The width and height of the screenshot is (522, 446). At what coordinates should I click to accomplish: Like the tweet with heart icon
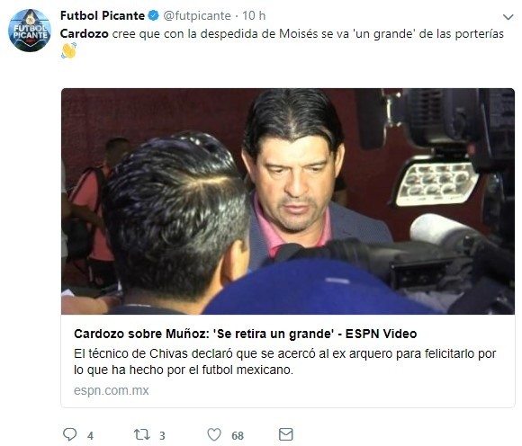tap(214, 434)
